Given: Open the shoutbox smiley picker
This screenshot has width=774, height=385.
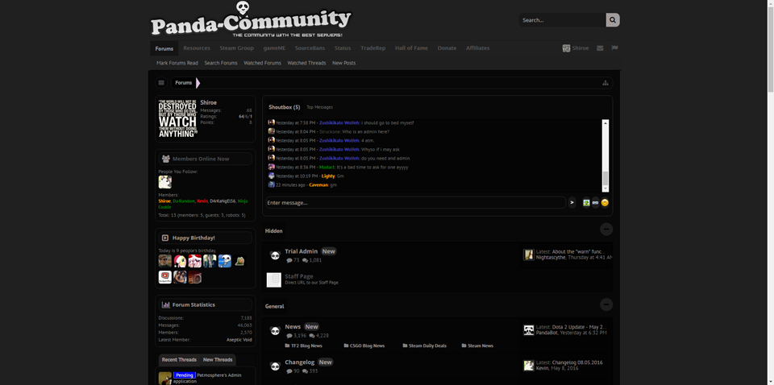Looking at the screenshot, I should 605,203.
